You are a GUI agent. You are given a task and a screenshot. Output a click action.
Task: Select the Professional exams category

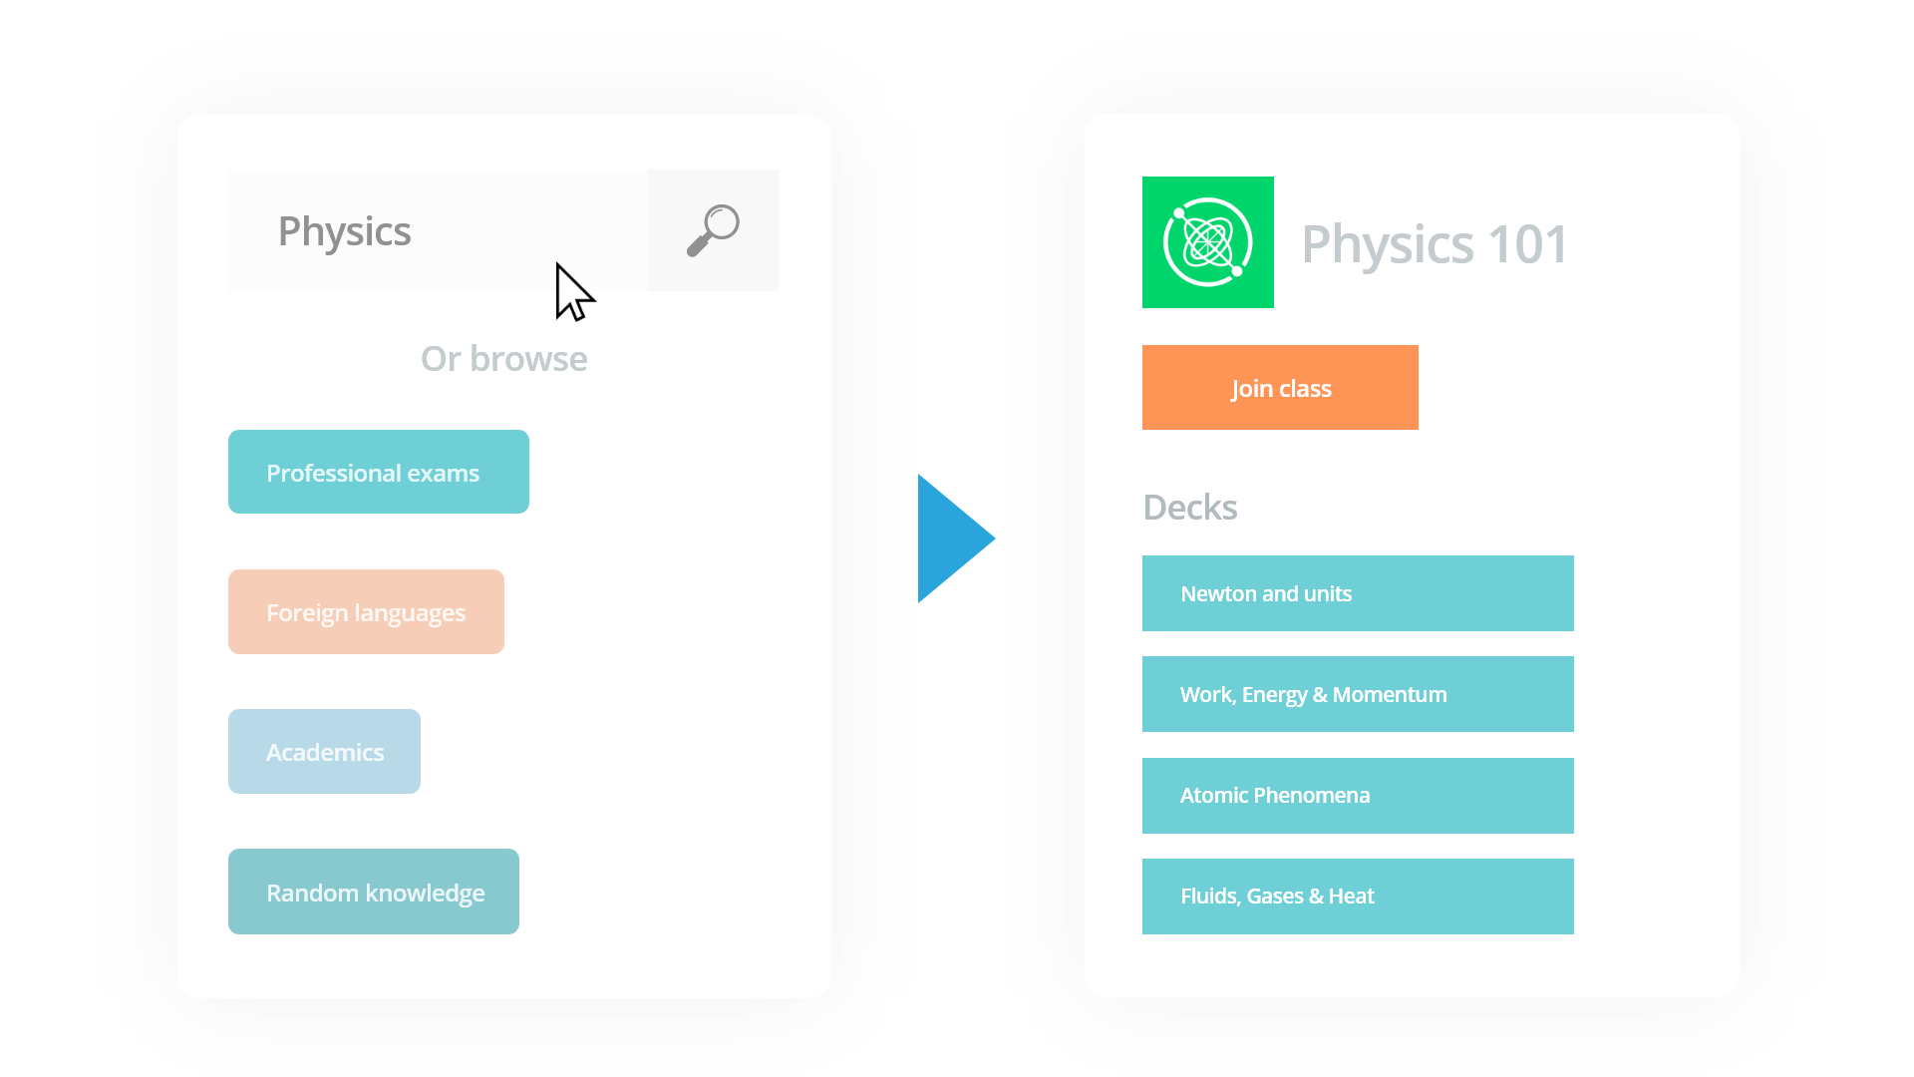[377, 471]
